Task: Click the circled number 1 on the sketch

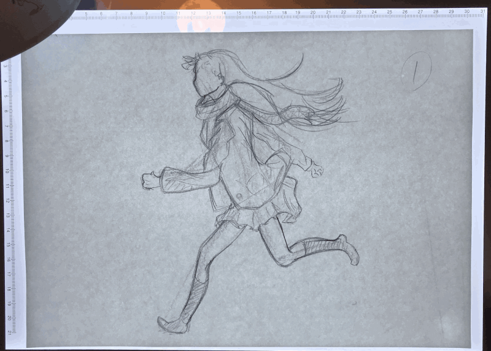Action: tap(416, 71)
